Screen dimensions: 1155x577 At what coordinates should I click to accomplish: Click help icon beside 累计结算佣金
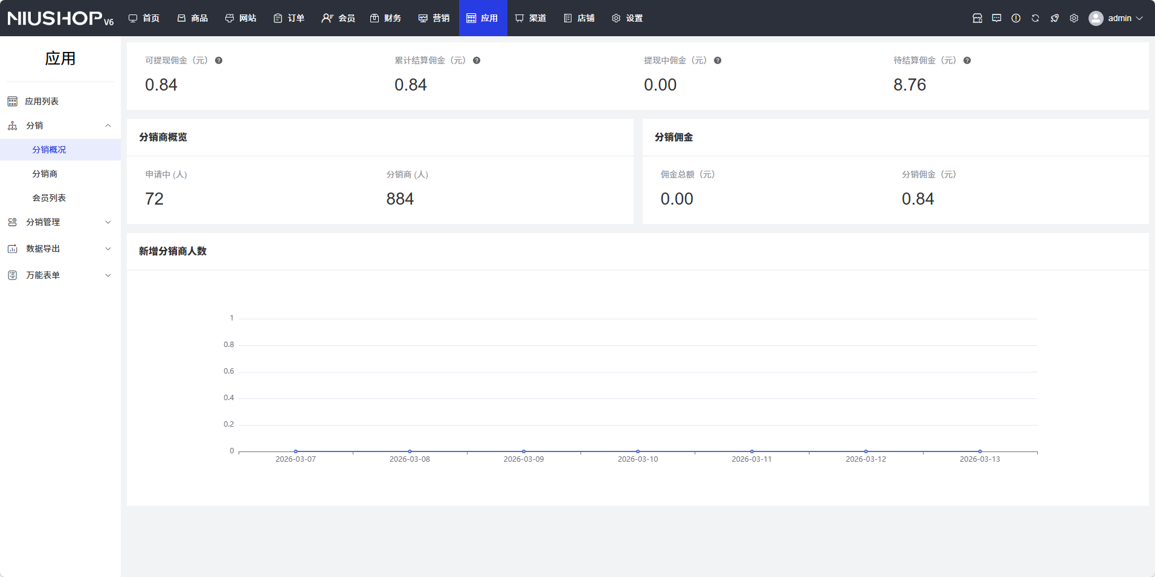(477, 60)
